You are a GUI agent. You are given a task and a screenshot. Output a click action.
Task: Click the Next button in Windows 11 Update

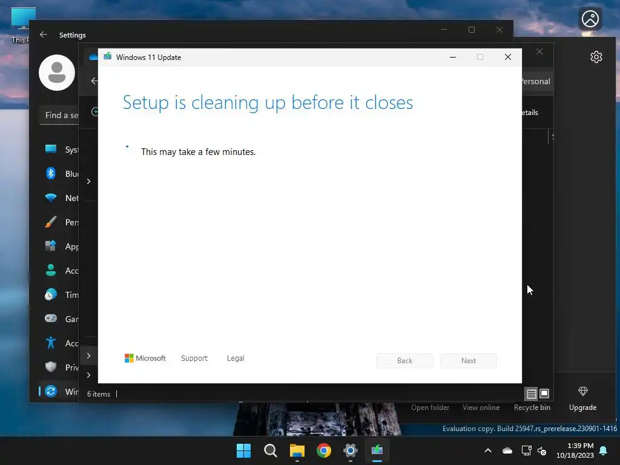(x=468, y=361)
